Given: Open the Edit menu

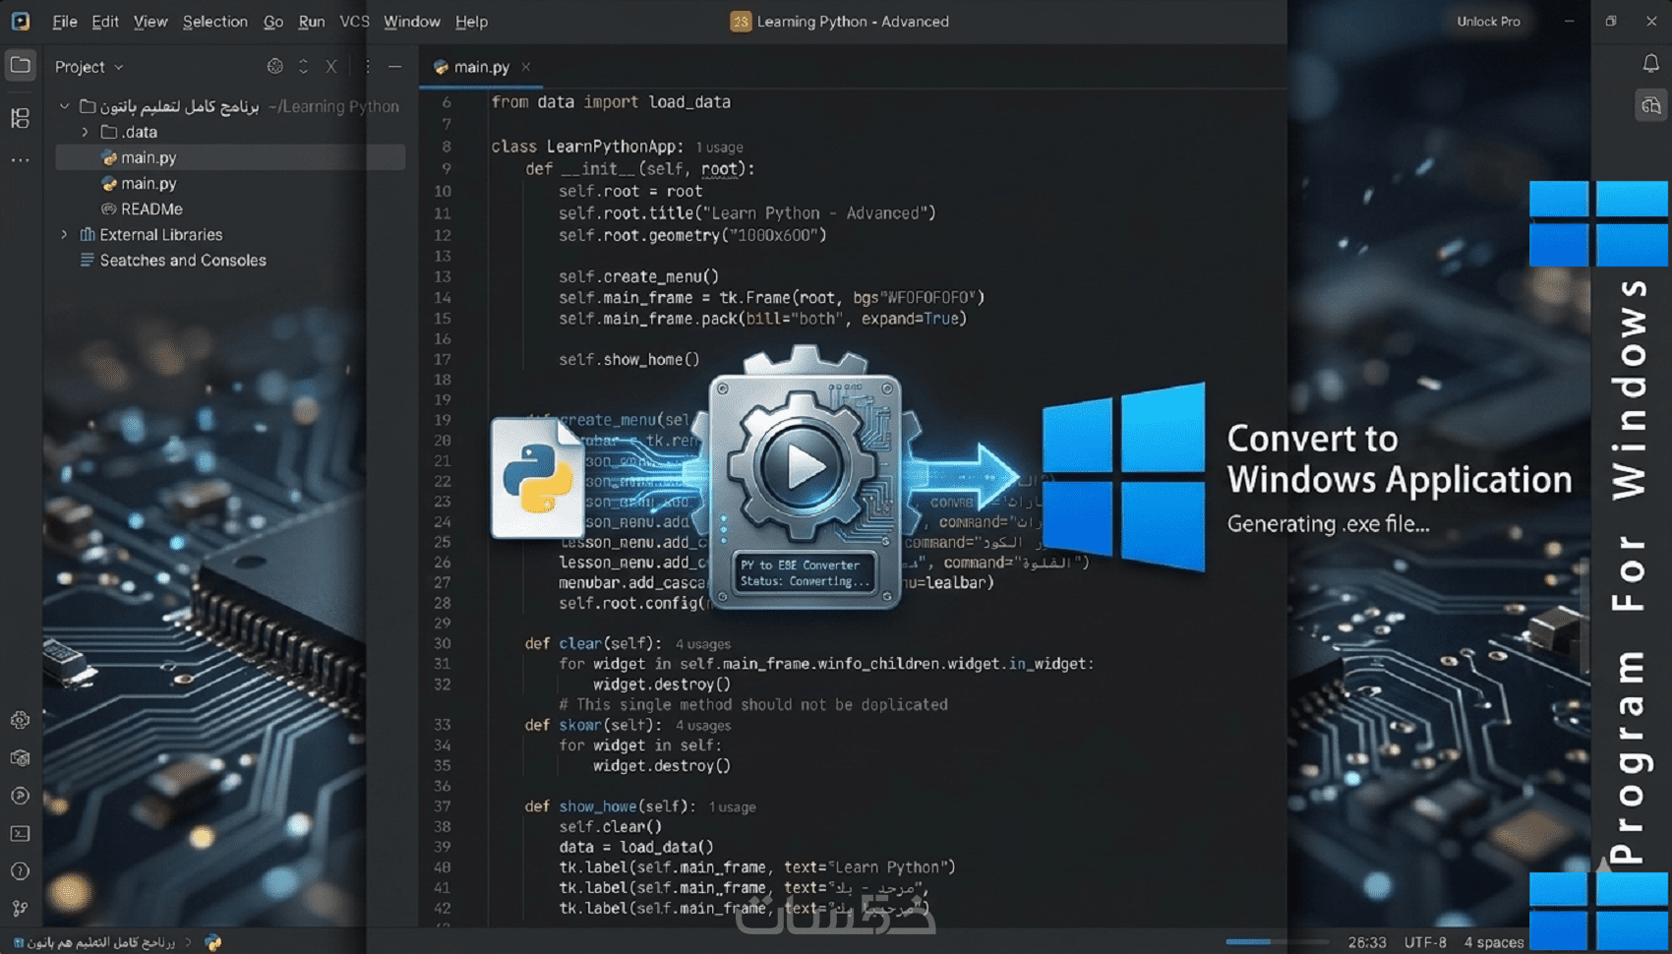Looking at the screenshot, I should pos(105,22).
